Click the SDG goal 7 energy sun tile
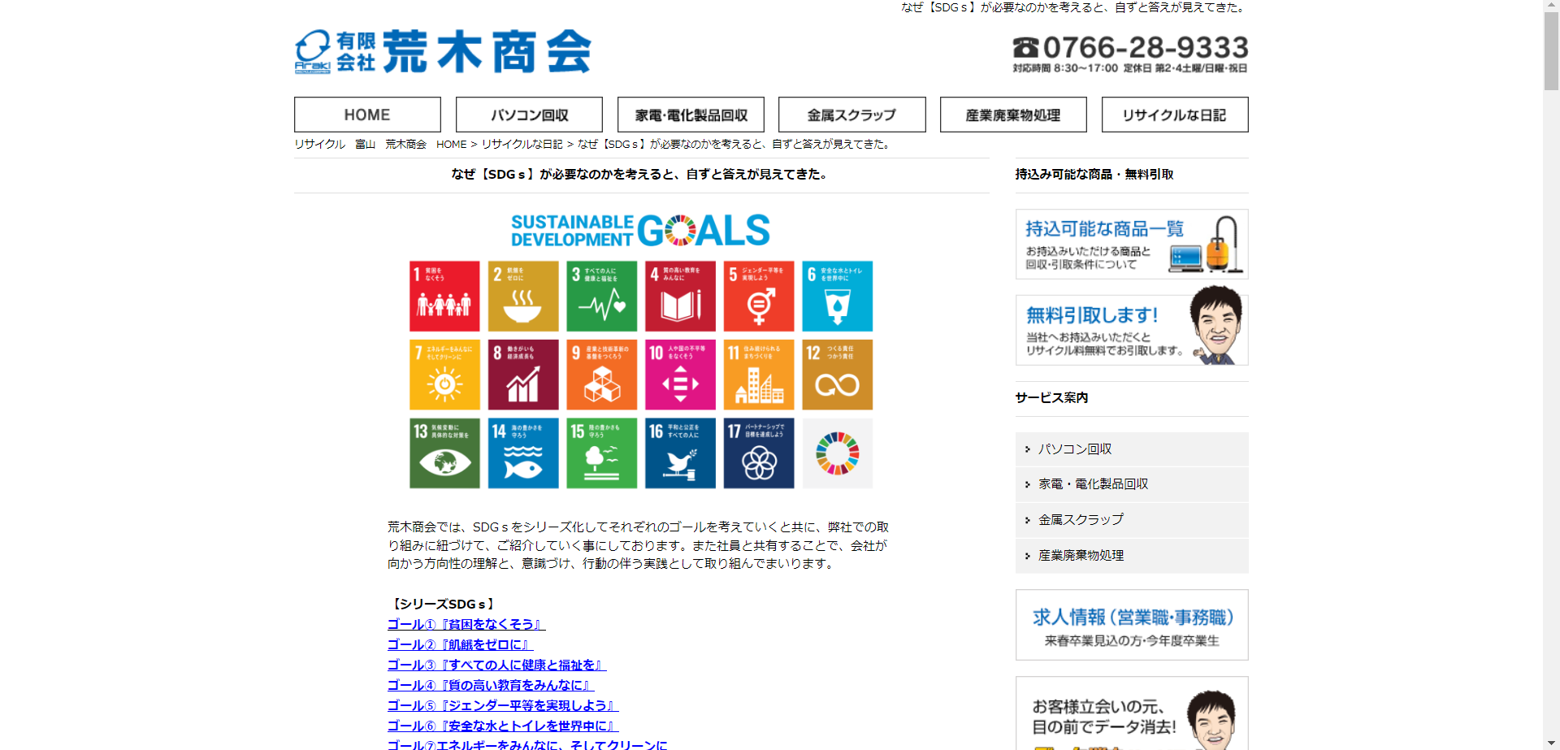 tap(444, 375)
